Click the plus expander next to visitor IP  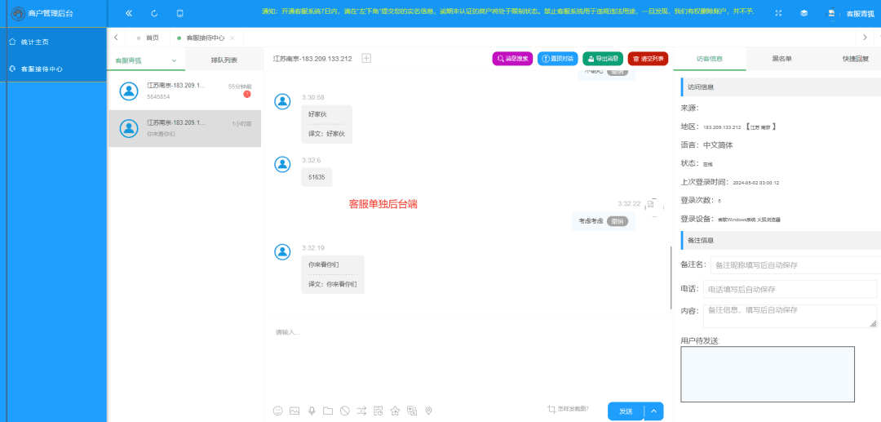tap(366, 58)
